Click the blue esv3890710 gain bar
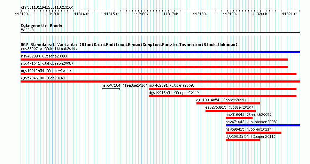310x164 pixels. pyautogui.click(x=160, y=52)
